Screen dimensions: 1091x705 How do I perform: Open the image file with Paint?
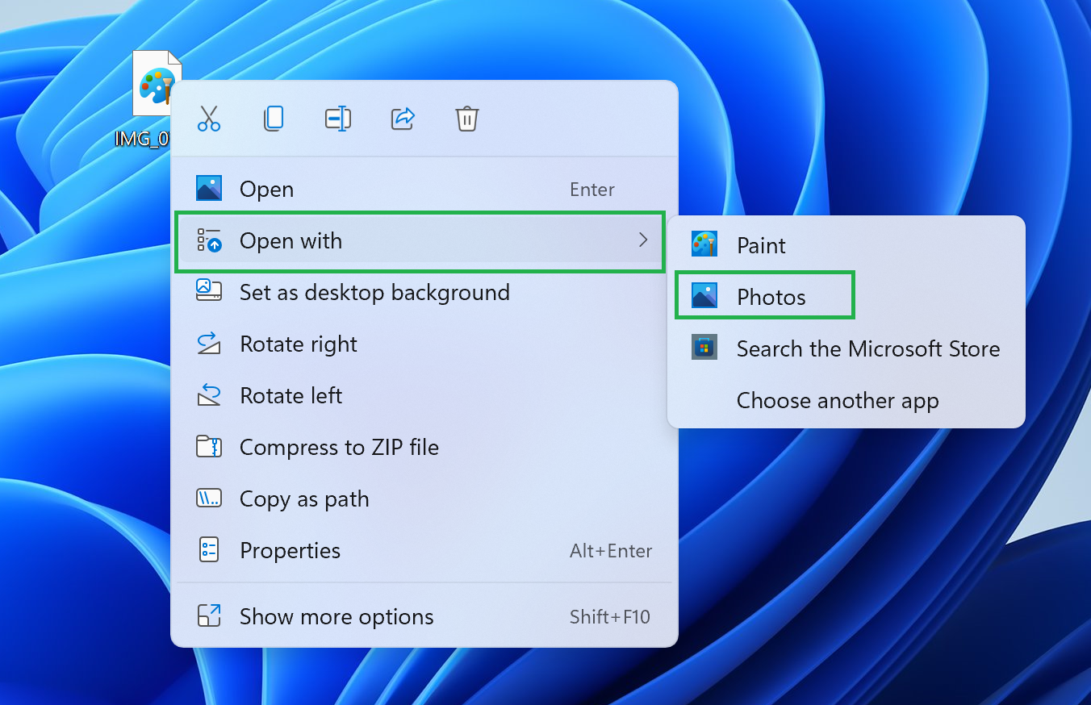[x=759, y=244]
